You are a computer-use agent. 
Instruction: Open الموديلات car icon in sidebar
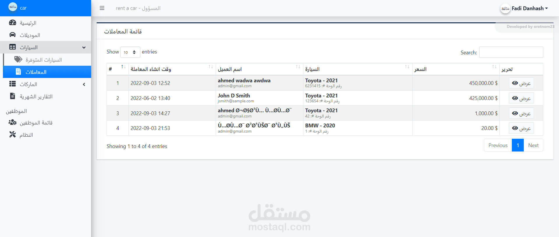tap(13, 35)
